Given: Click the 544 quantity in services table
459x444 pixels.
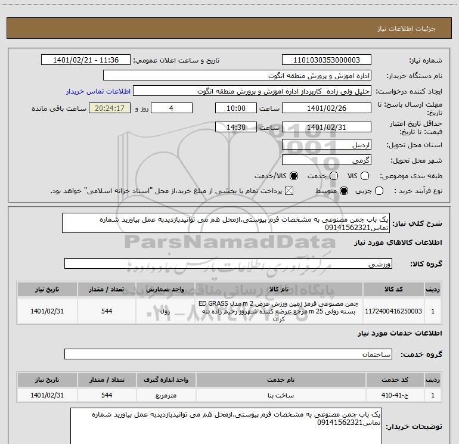Looking at the screenshot, I should (107, 395).
